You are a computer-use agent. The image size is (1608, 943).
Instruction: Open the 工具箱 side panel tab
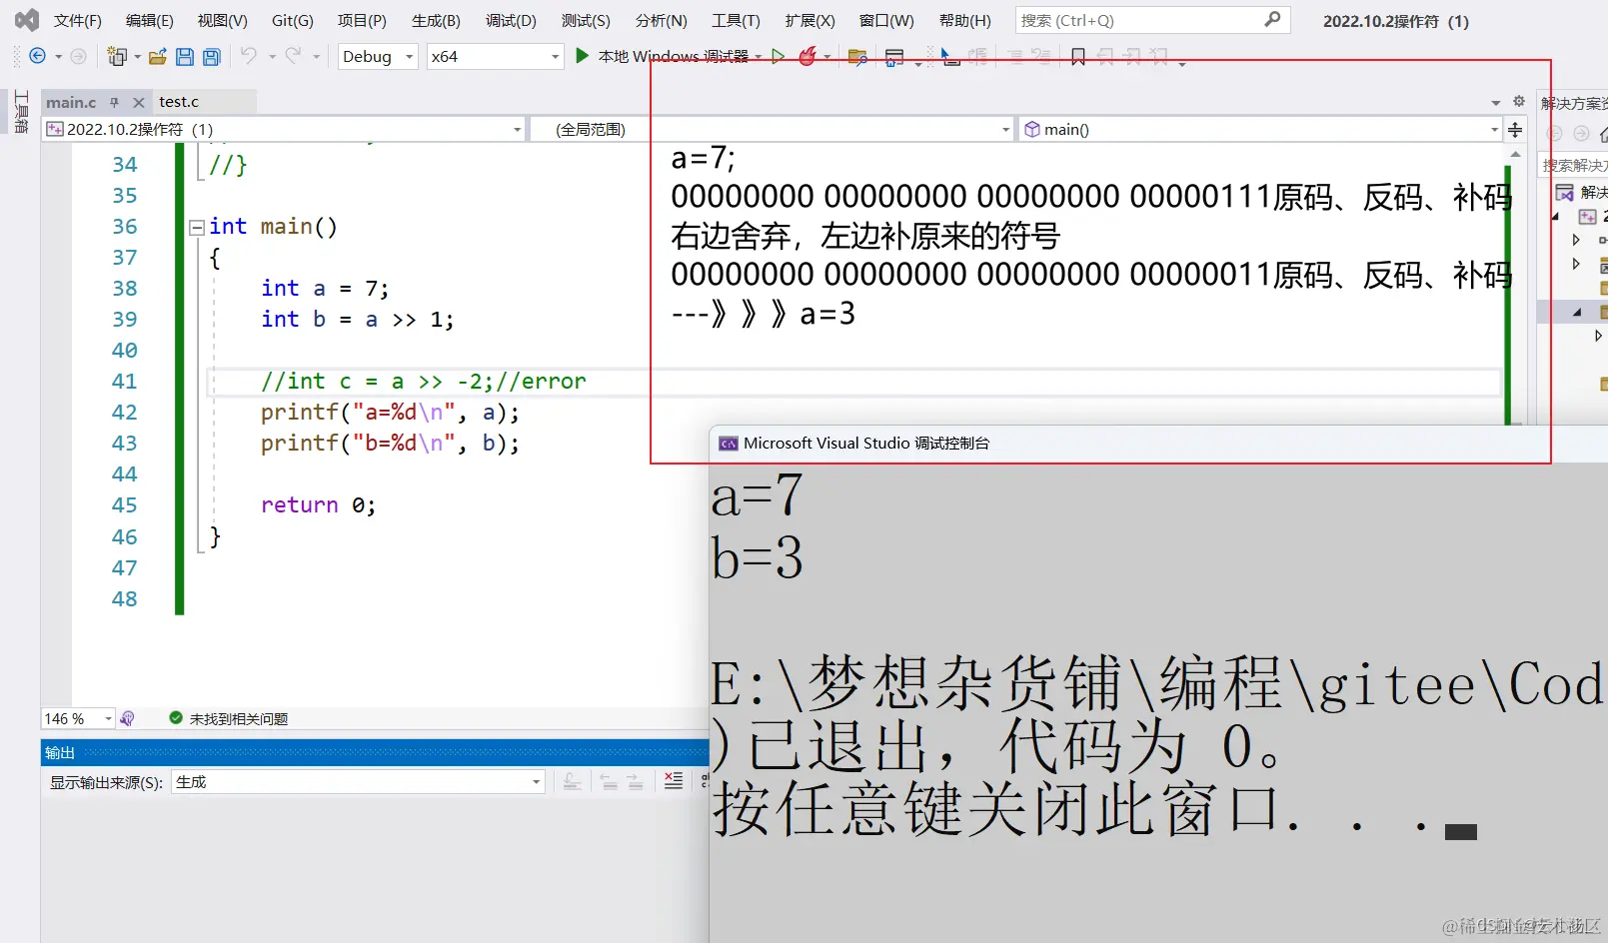tap(21, 112)
